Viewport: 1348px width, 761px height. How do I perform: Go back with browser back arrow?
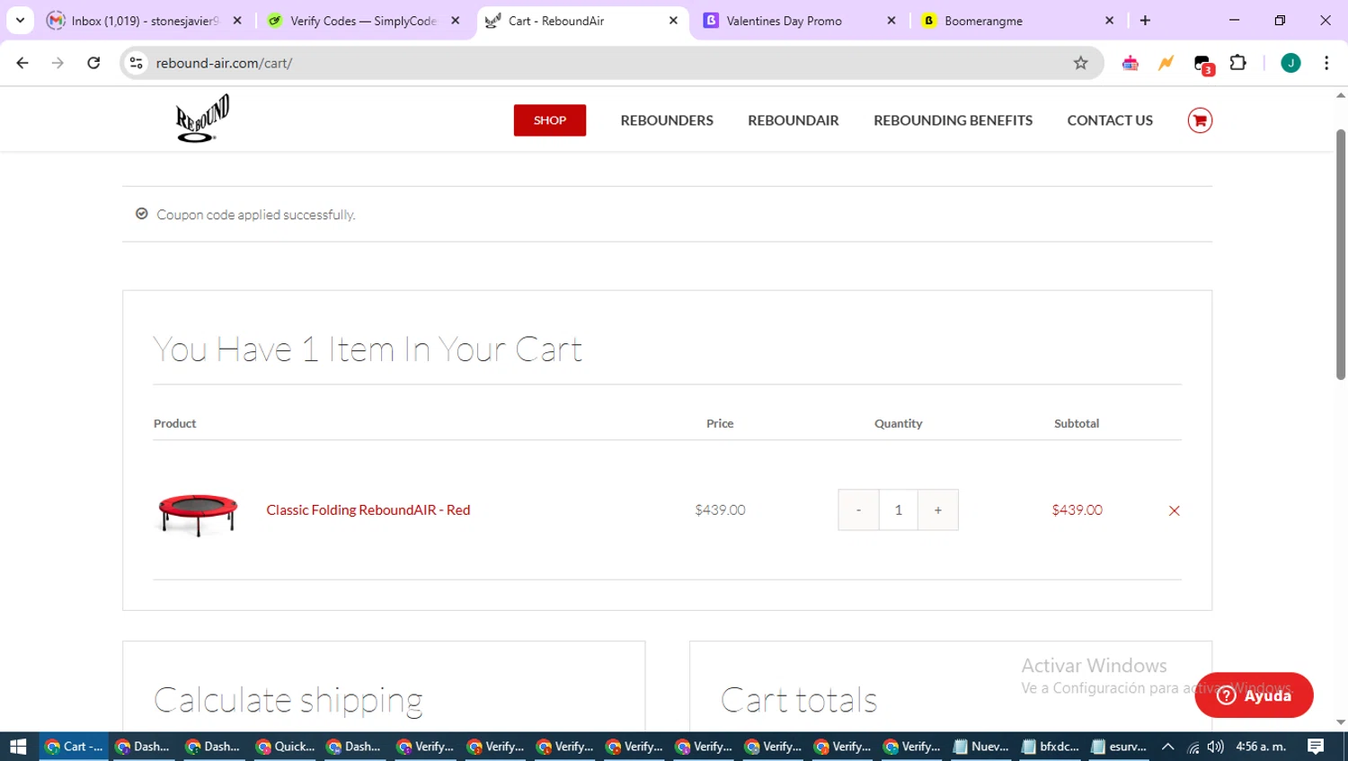tap(22, 63)
